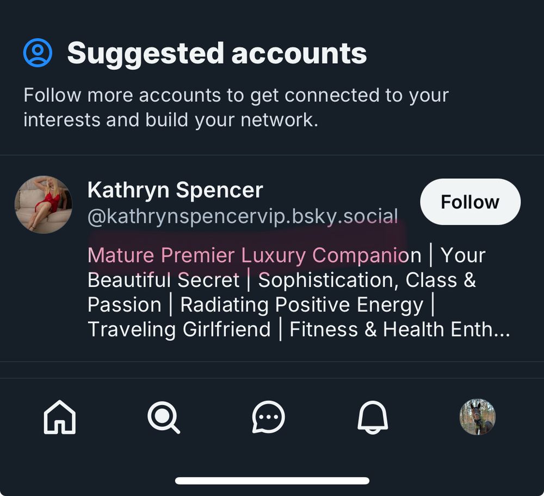Open the Search magnifier tab
The height and width of the screenshot is (496, 544).
tap(164, 417)
